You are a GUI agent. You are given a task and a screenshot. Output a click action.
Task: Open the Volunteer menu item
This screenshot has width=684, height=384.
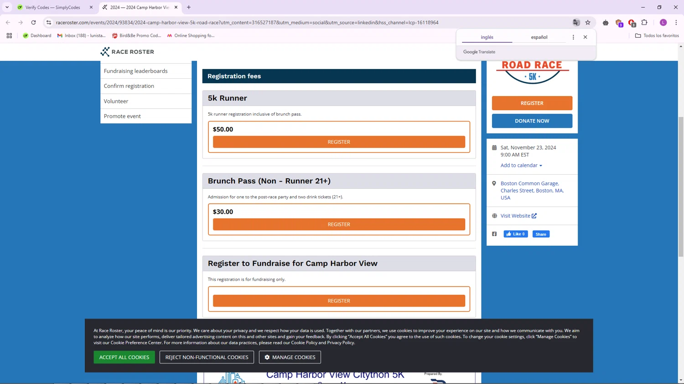pyautogui.click(x=146, y=101)
